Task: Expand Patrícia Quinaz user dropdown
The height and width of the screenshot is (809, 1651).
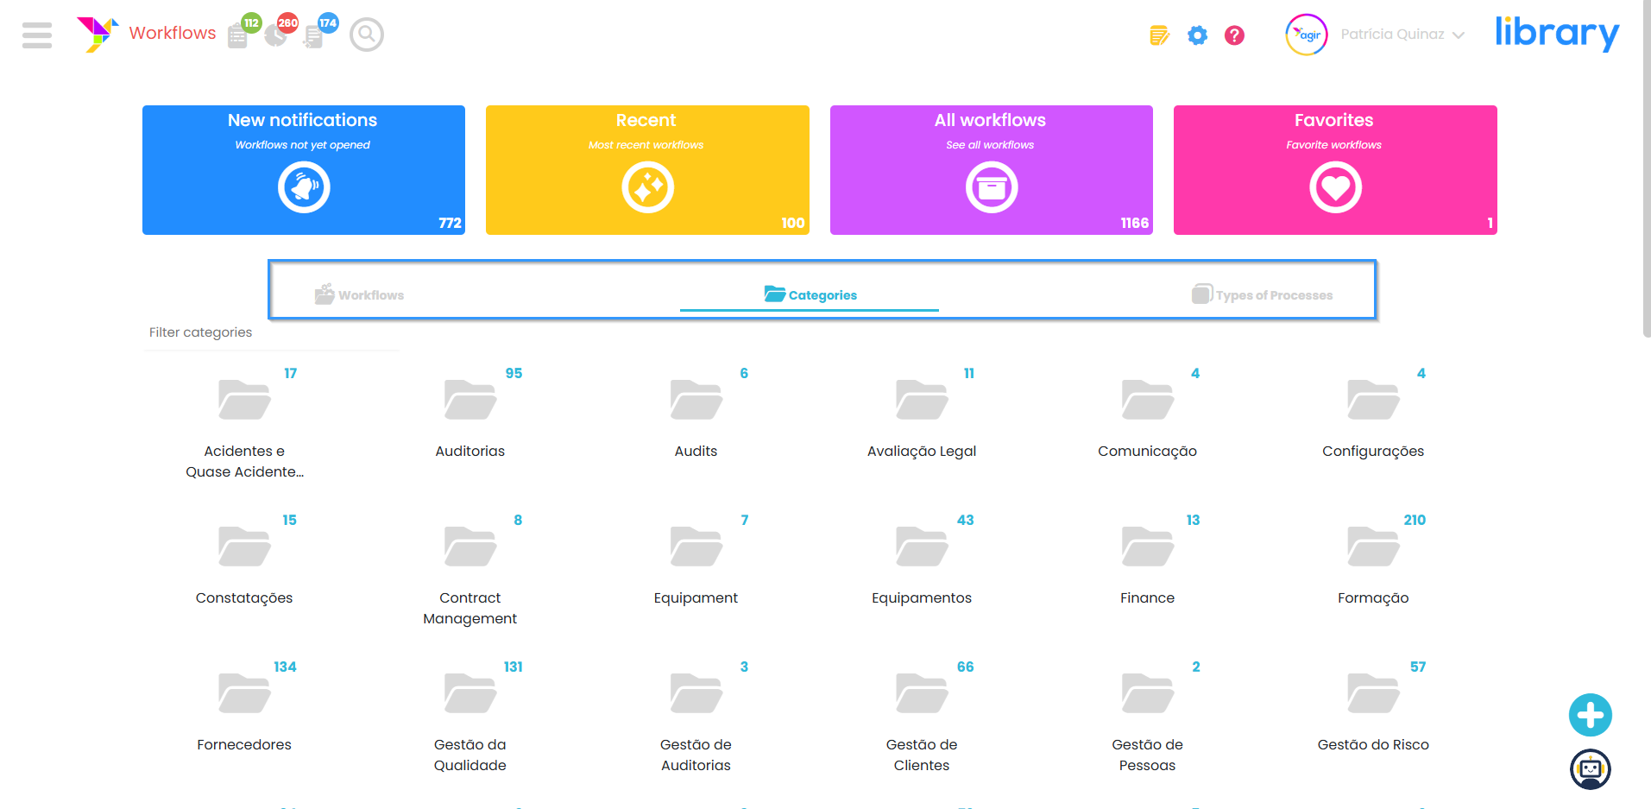Action: (x=1402, y=35)
